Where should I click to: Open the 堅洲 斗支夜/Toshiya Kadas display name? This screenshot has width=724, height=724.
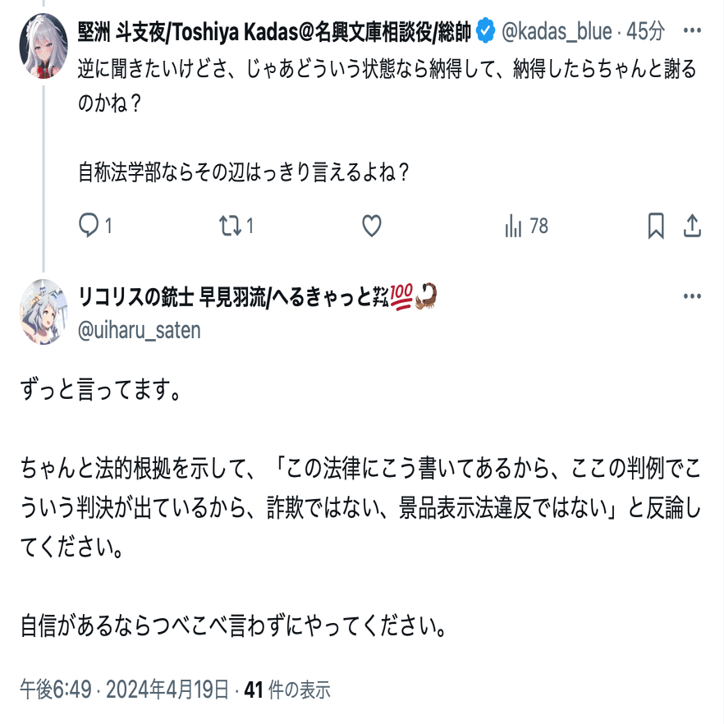[x=275, y=32]
